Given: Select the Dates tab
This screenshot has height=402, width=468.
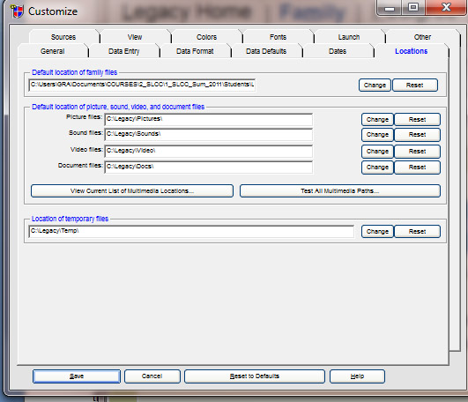Looking at the screenshot, I should pyautogui.click(x=338, y=51).
